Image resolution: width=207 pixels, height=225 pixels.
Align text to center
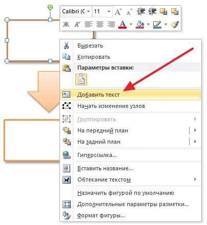tap(100, 25)
